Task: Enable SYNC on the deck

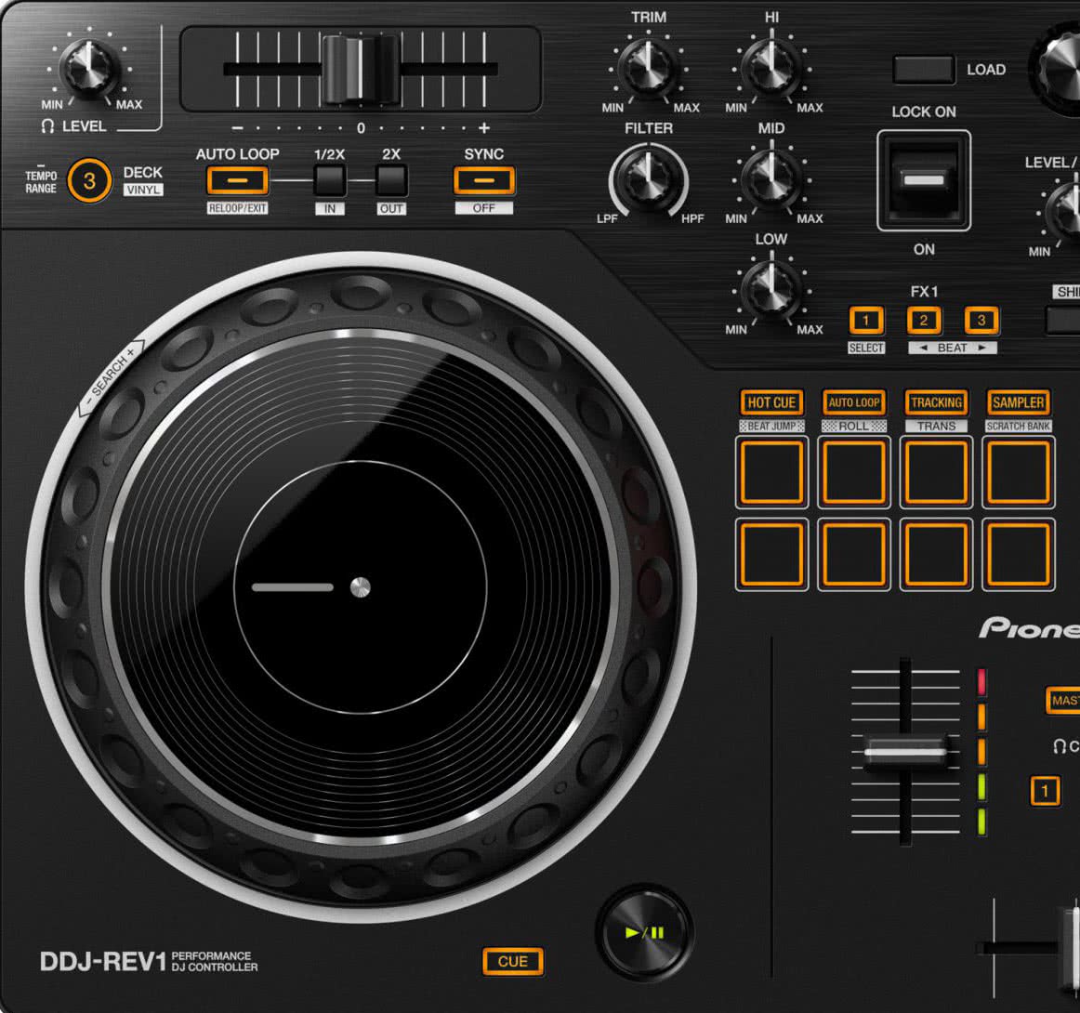Action: (483, 180)
